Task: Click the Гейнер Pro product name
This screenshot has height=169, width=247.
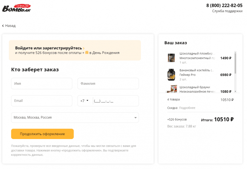Action: (188, 75)
